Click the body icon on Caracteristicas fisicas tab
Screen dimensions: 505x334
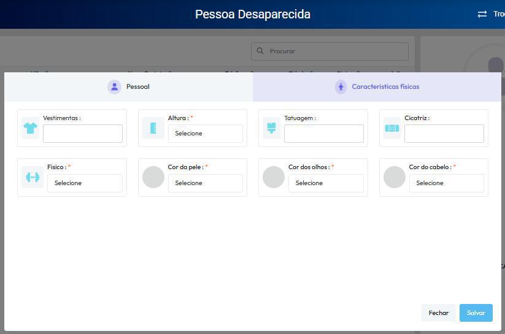coord(341,87)
